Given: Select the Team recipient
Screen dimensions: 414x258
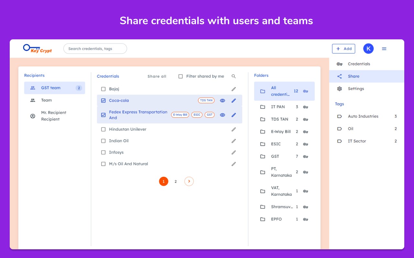Looking at the screenshot, I should tap(55, 100).
